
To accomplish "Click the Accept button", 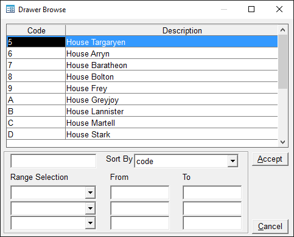I will [x=270, y=159].
